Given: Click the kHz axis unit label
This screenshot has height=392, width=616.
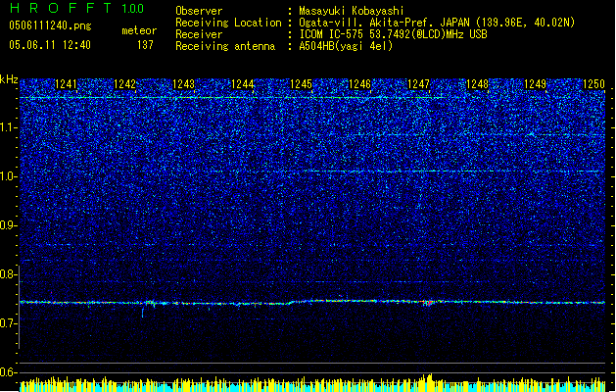Looking at the screenshot, I should point(9,79).
